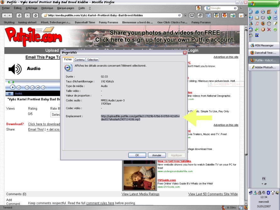
Task: Click the blue camera quick launch icon
Action: click(x=257, y=35)
